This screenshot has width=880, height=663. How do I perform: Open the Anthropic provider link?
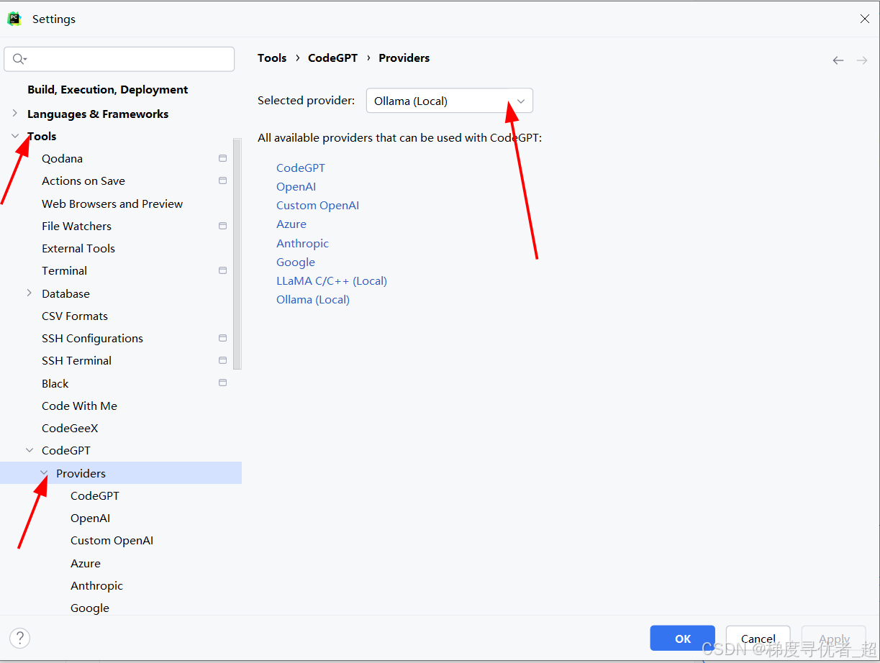pos(302,243)
